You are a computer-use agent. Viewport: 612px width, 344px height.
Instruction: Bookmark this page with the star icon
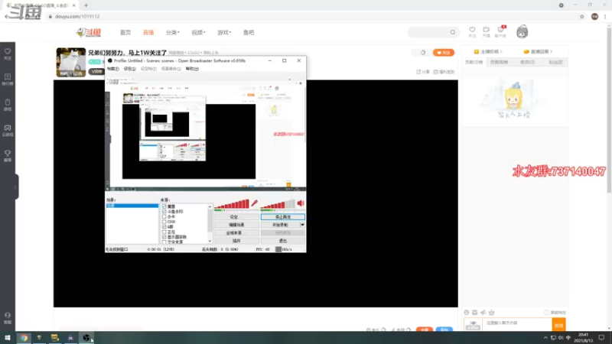[582, 16]
